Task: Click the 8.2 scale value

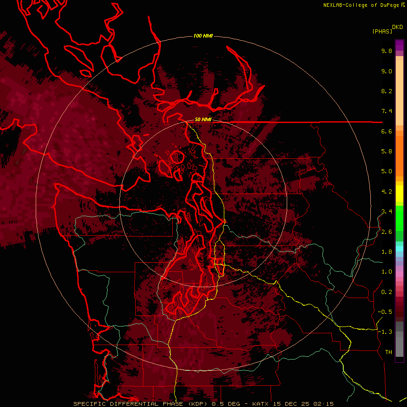Action: (387, 91)
